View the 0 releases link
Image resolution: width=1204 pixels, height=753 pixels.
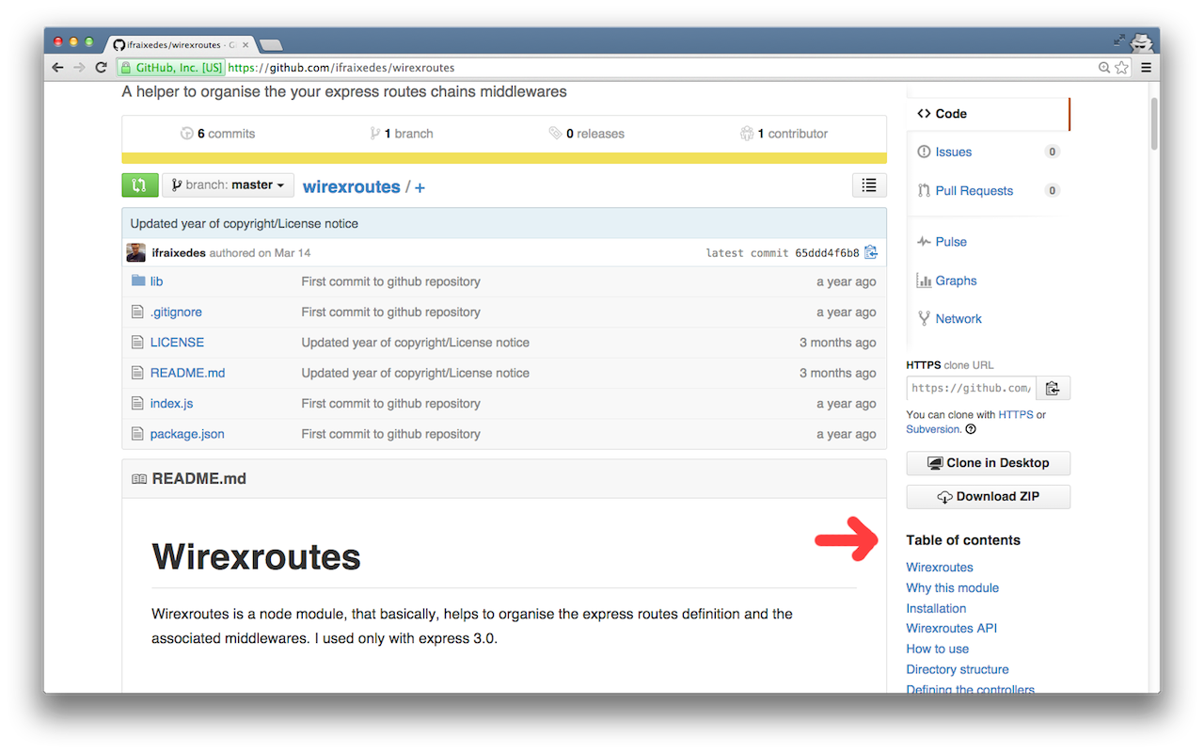point(587,134)
